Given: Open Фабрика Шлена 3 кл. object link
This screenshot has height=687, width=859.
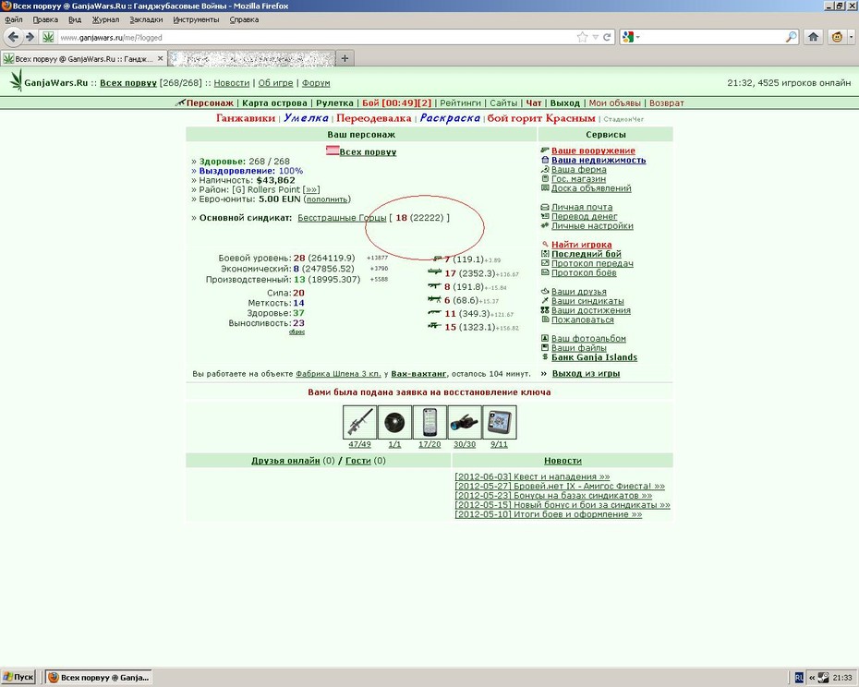Looking at the screenshot, I should click(338, 374).
